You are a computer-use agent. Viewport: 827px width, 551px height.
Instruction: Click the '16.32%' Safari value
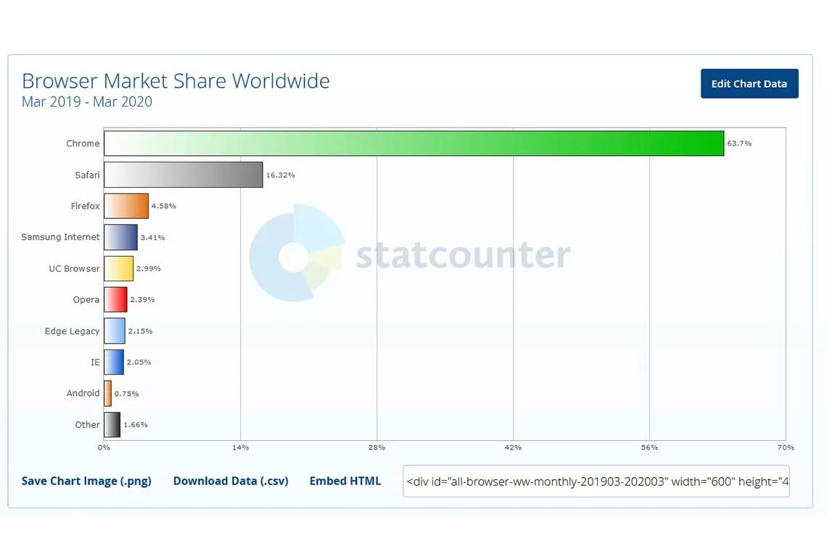pyautogui.click(x=281, y=175)
